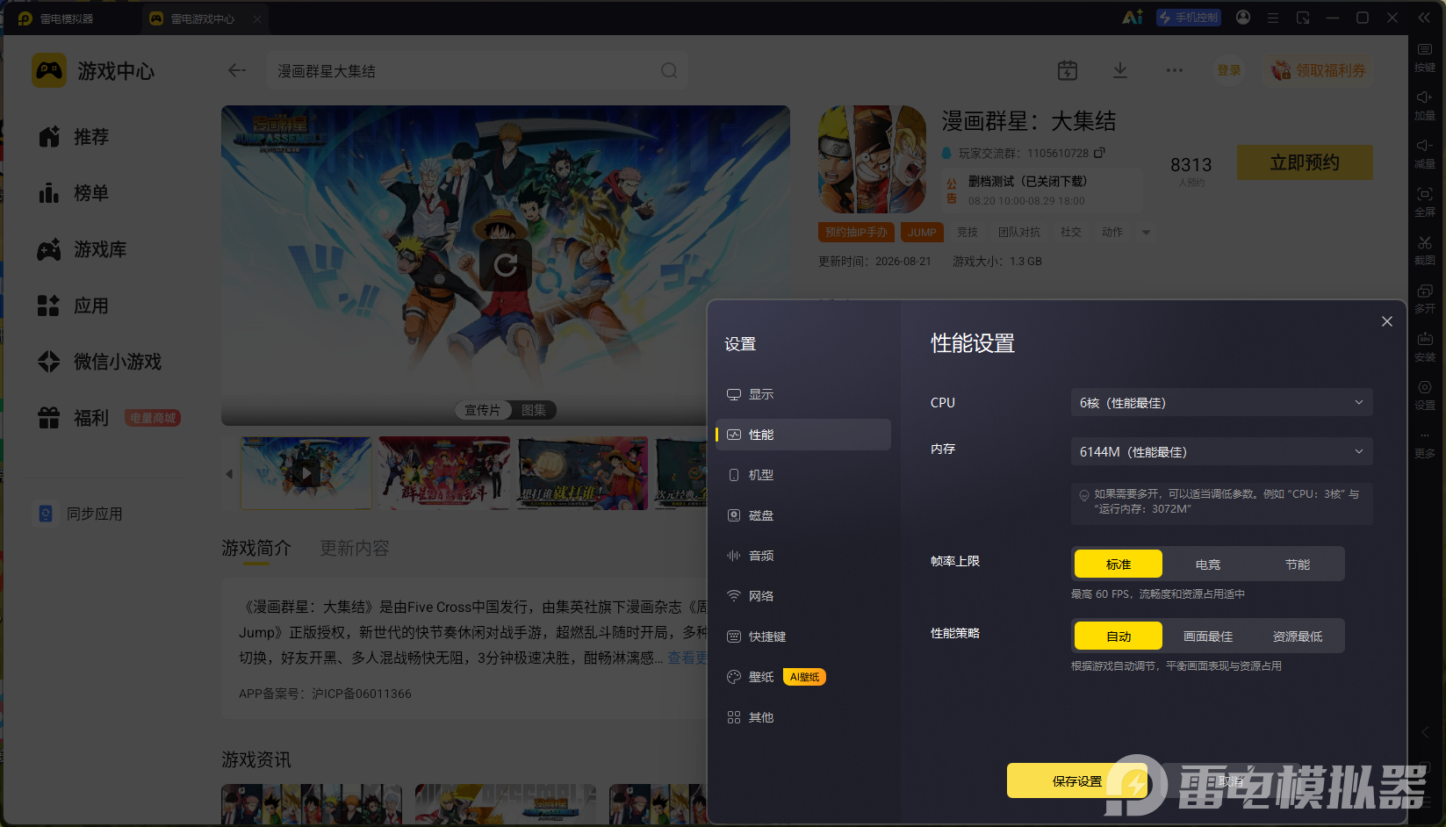Open the downloads manager icon
Image resolution: width=1446 pixels, height=827 pixels.
1120,70
